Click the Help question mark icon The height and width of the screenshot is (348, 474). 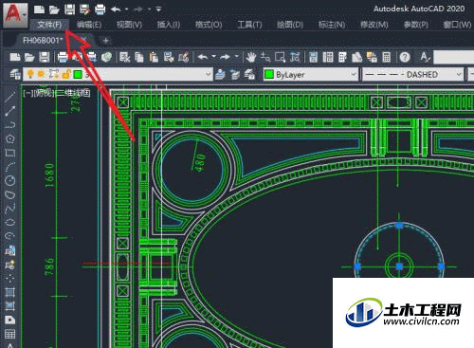[405, 57]
